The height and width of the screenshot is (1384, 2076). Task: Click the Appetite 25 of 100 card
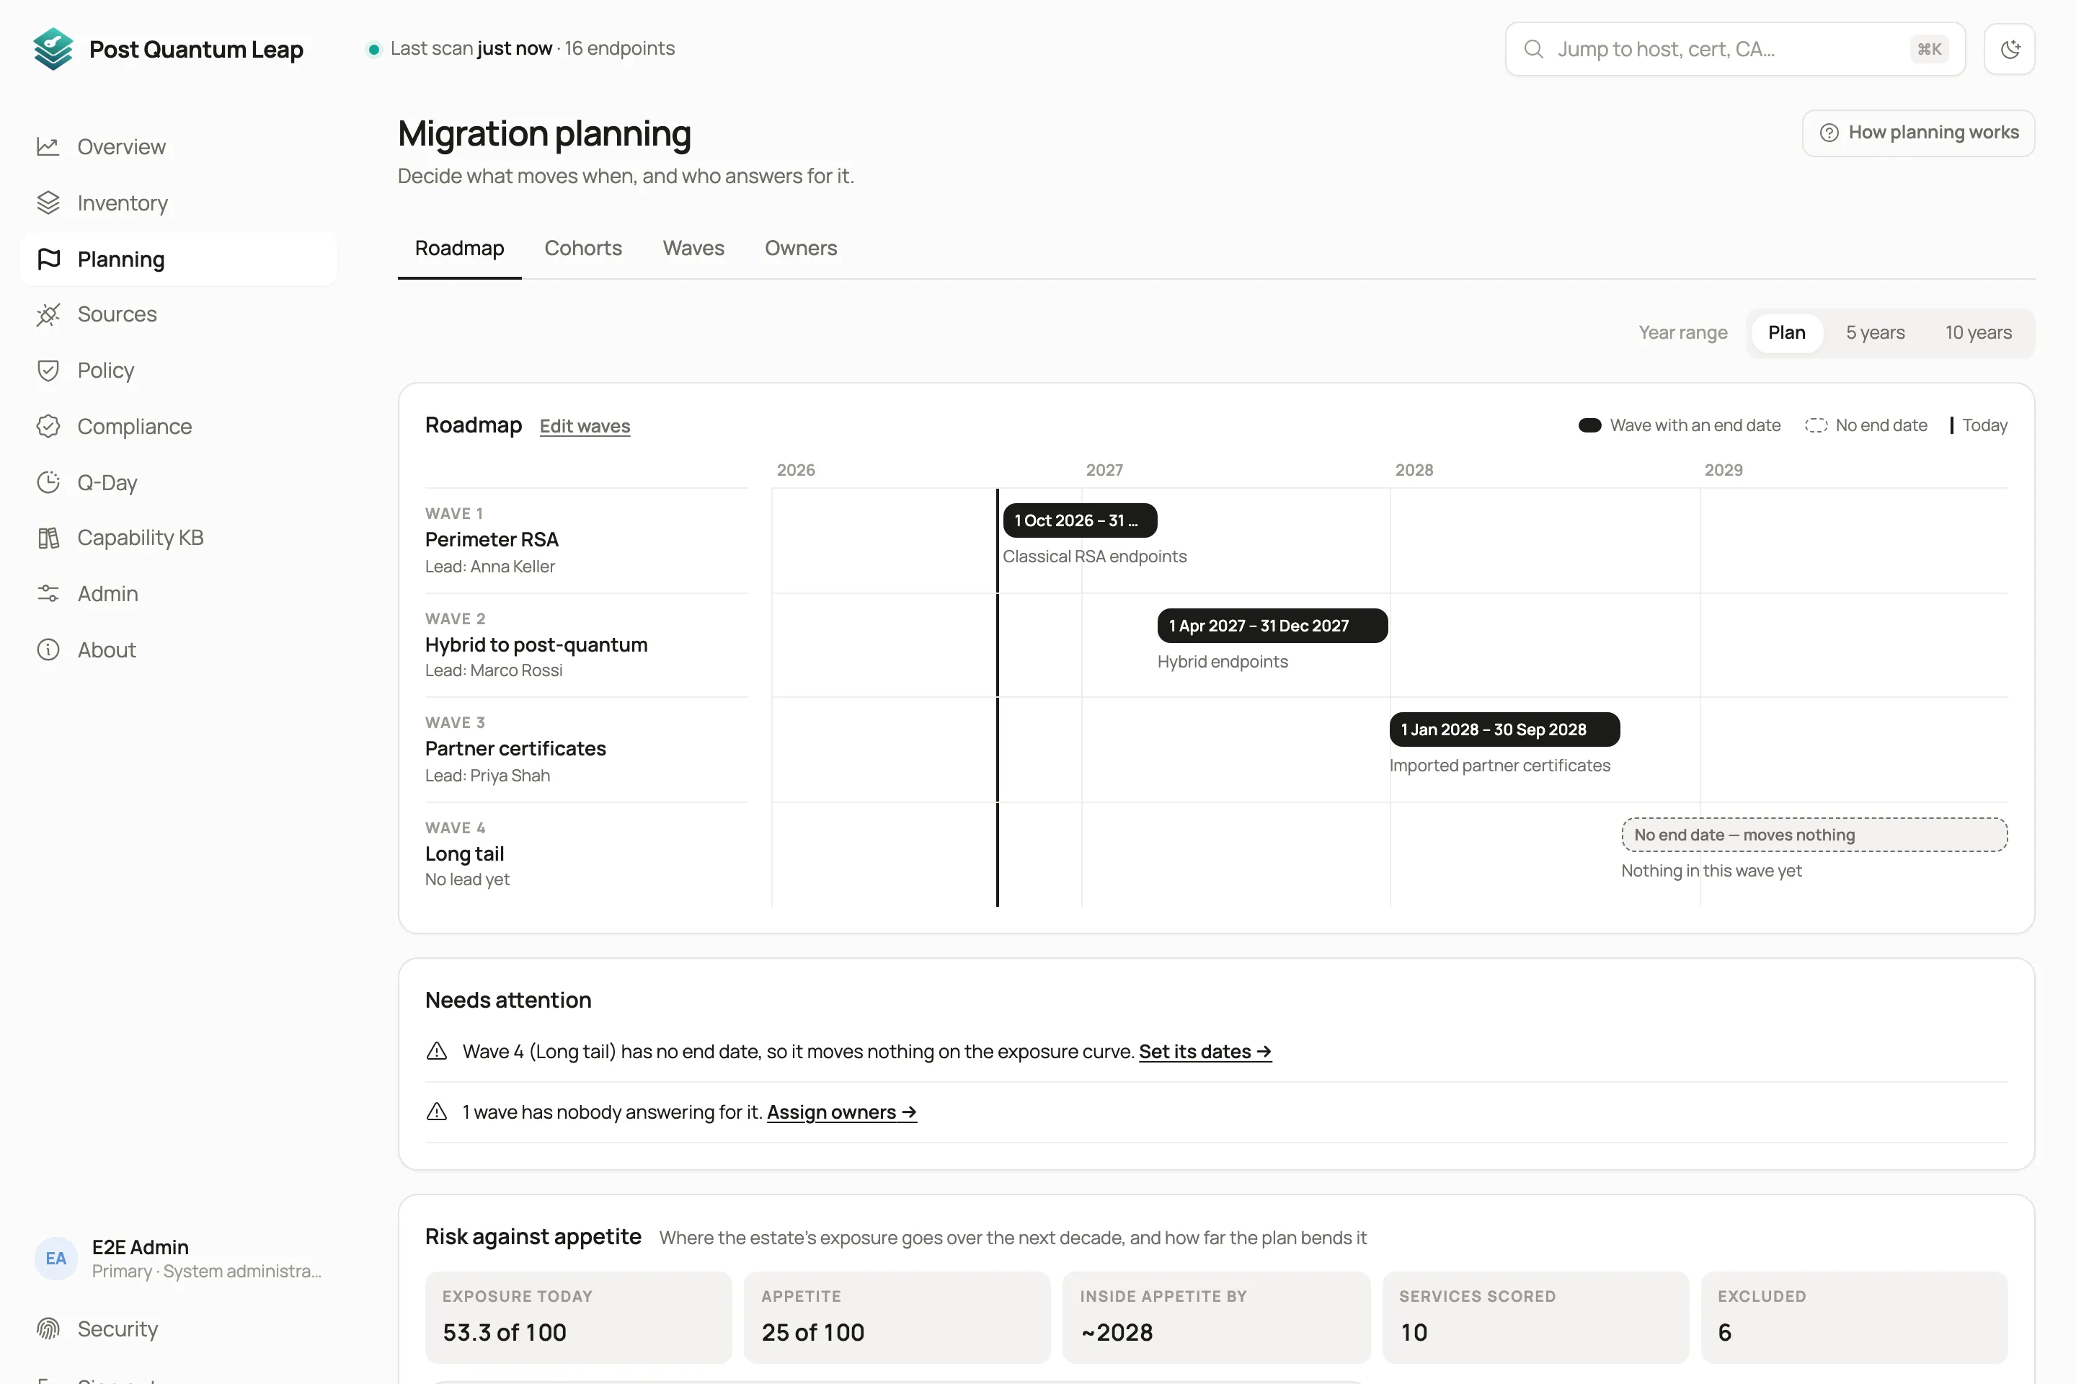point(897,1317)
